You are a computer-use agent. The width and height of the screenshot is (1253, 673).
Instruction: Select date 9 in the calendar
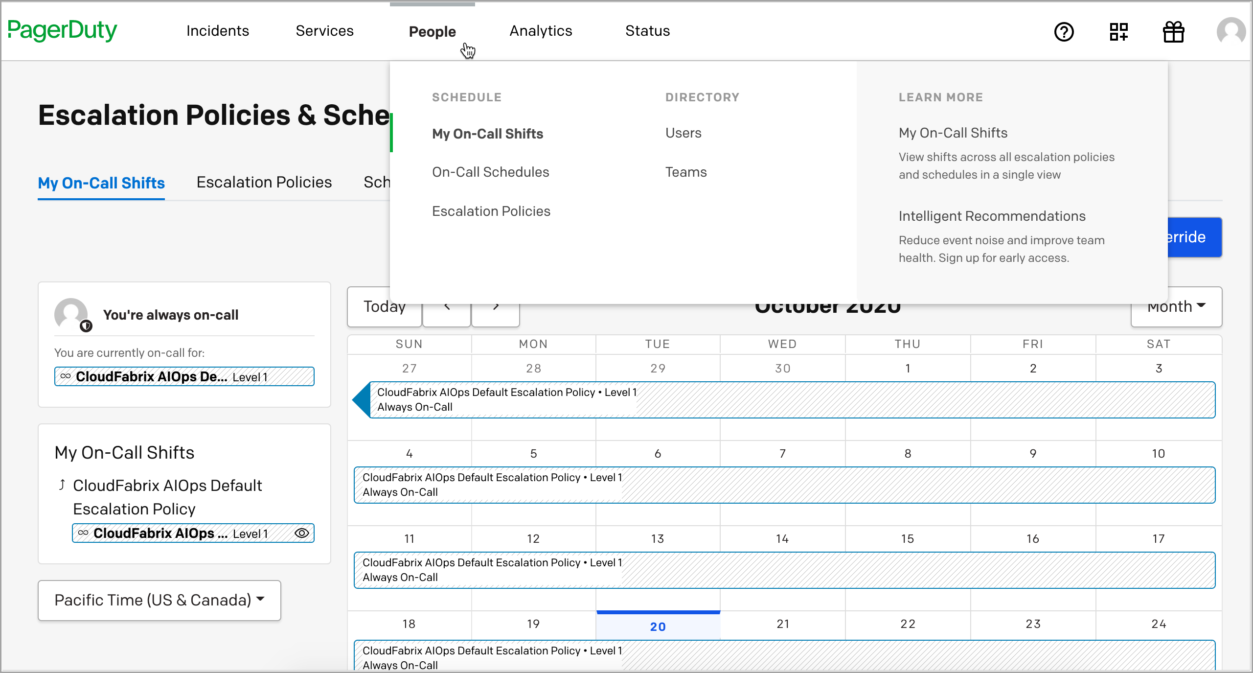(x=1033, y=453)
